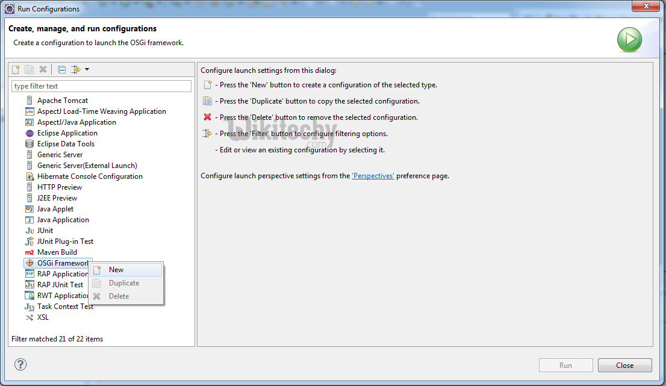Open the filter options dropdown arrow
Viewport: 666px width, 386px height.
(x=87, y=70)
